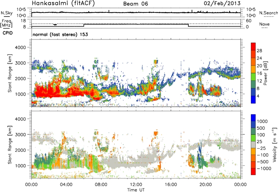The width and height of the screenshot is (278, 192).
Task: Click the "60" Nave axis tick
Action: [248, 21]
